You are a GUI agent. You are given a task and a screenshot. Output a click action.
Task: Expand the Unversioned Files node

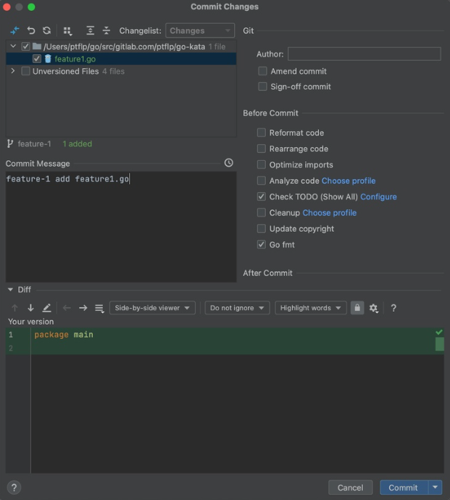[x=13, y=71]
